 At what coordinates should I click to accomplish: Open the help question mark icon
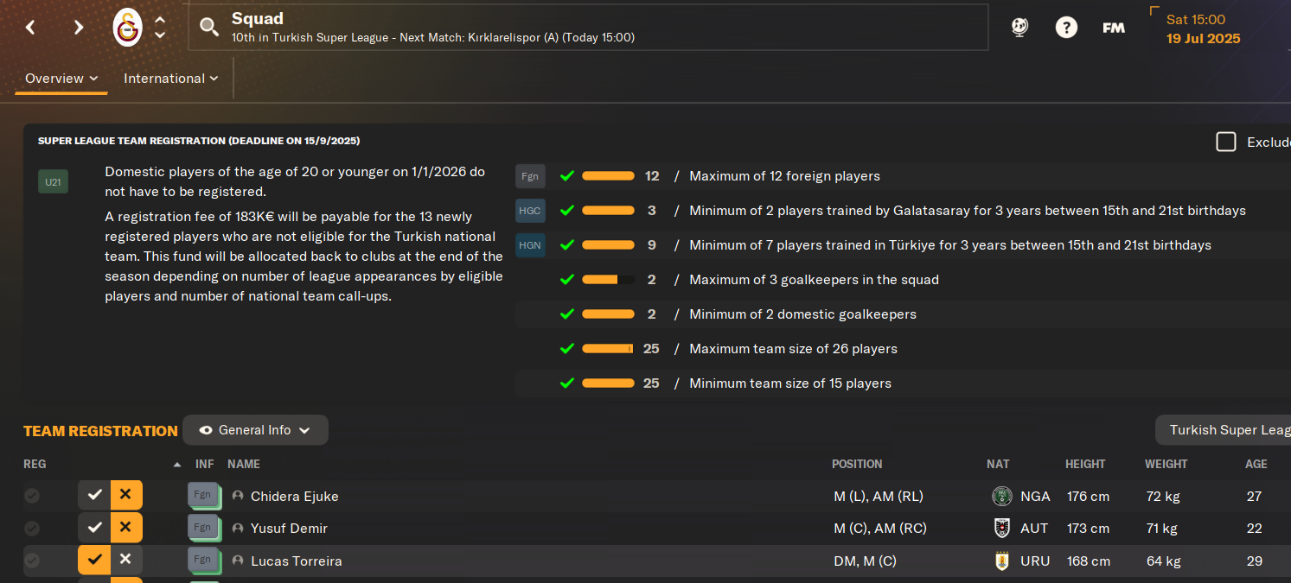coord(1066,28)
